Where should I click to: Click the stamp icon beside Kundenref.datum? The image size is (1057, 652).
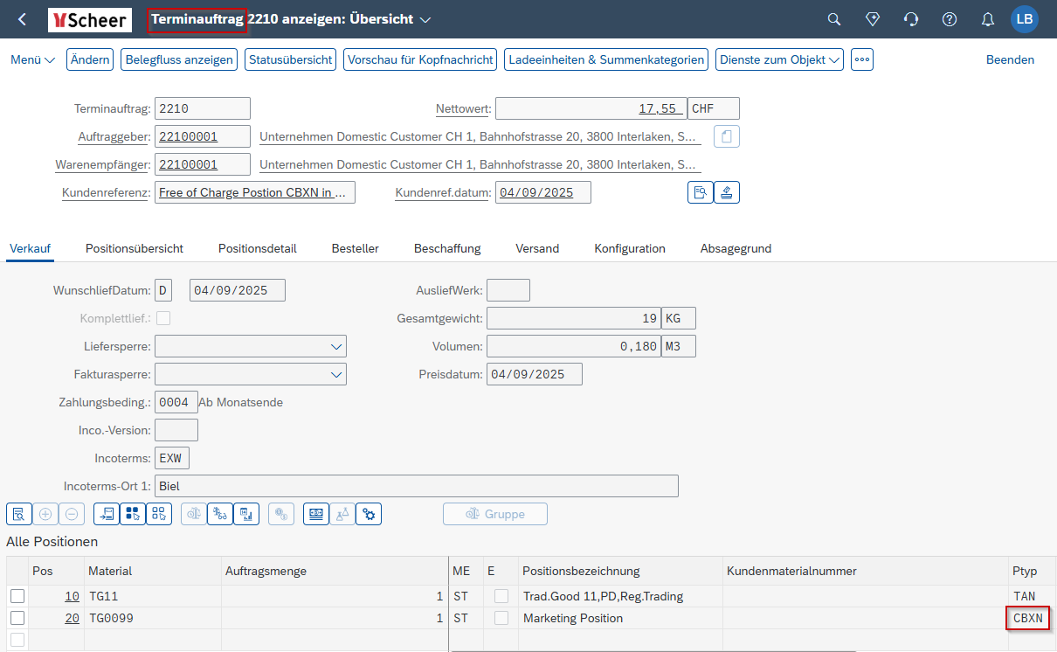[727, 192]
